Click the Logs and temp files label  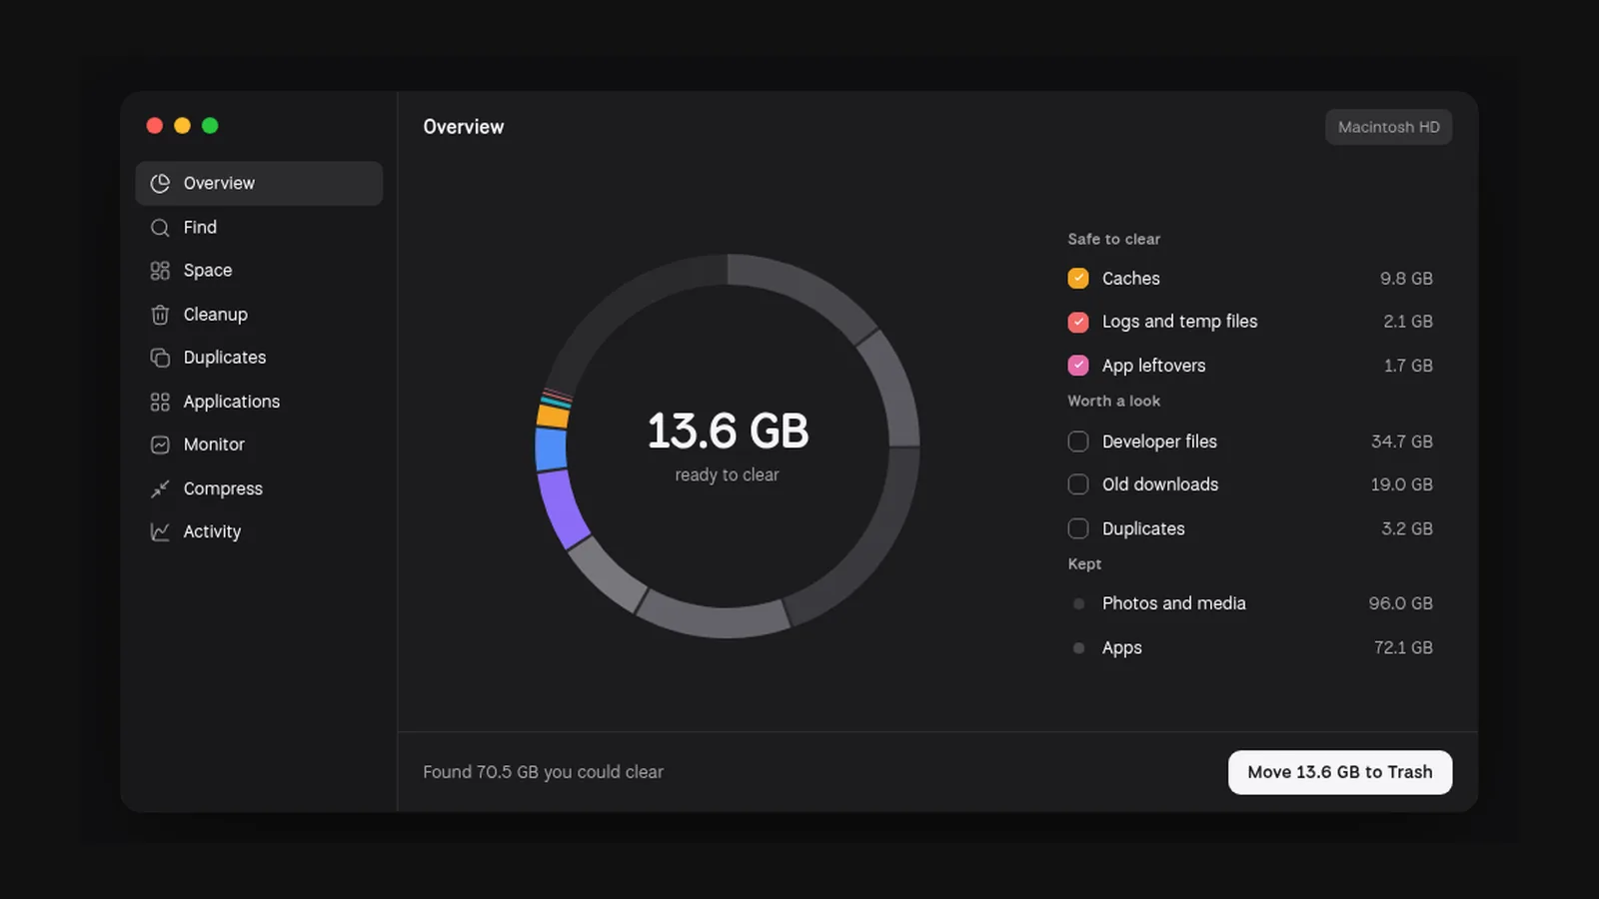[1179, 322]
